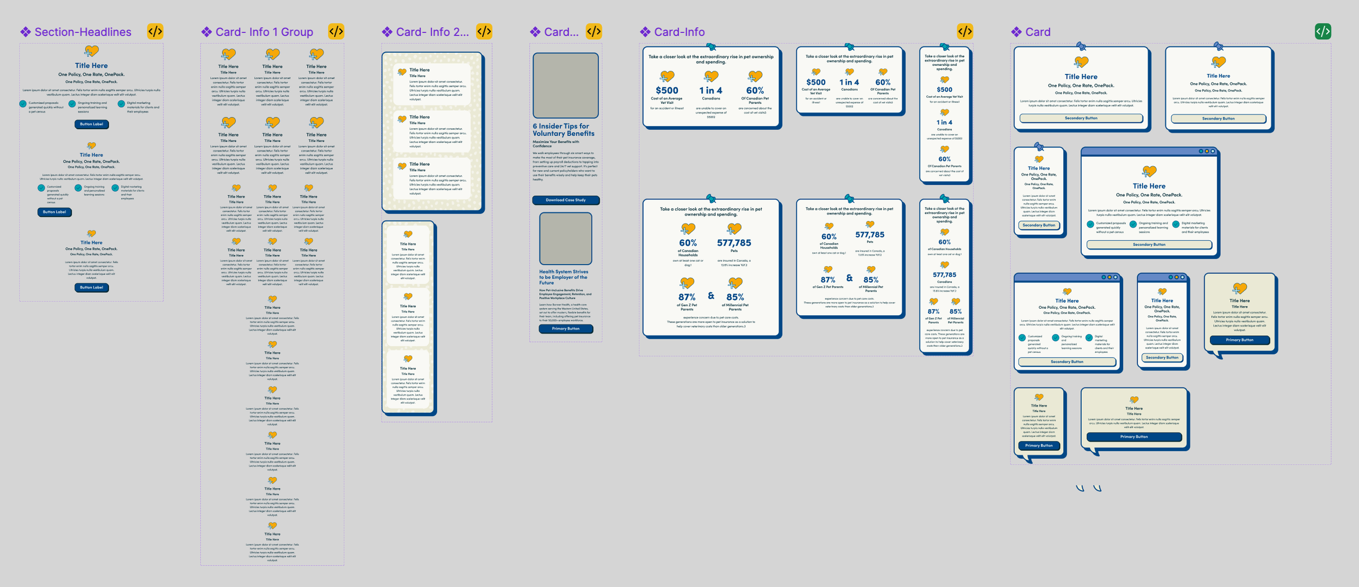The height and width of the screenshot is (587, 1359).
Task: Click purple component icon before Section-Headlines
Action: (26, 32)
